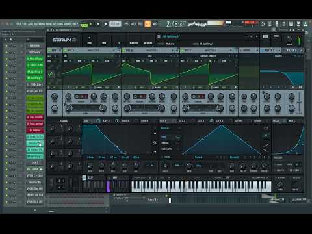Select the NOTE tab
The width and height of the screenshot is (312, 234).
point(292,121)
